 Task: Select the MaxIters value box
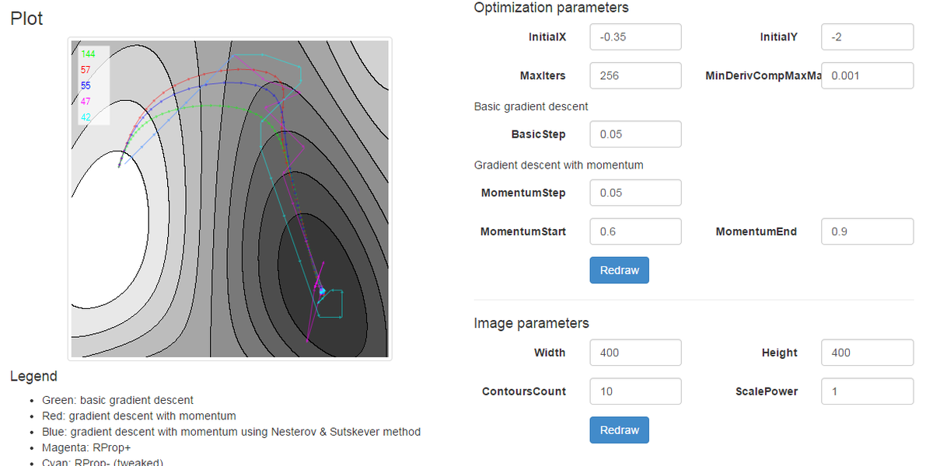[634, 75]
